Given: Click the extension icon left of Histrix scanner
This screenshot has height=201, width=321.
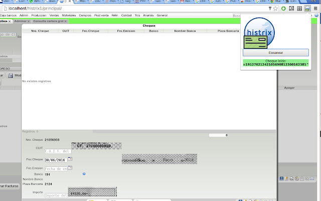Looking at the screenshot, I should [299, 9].
